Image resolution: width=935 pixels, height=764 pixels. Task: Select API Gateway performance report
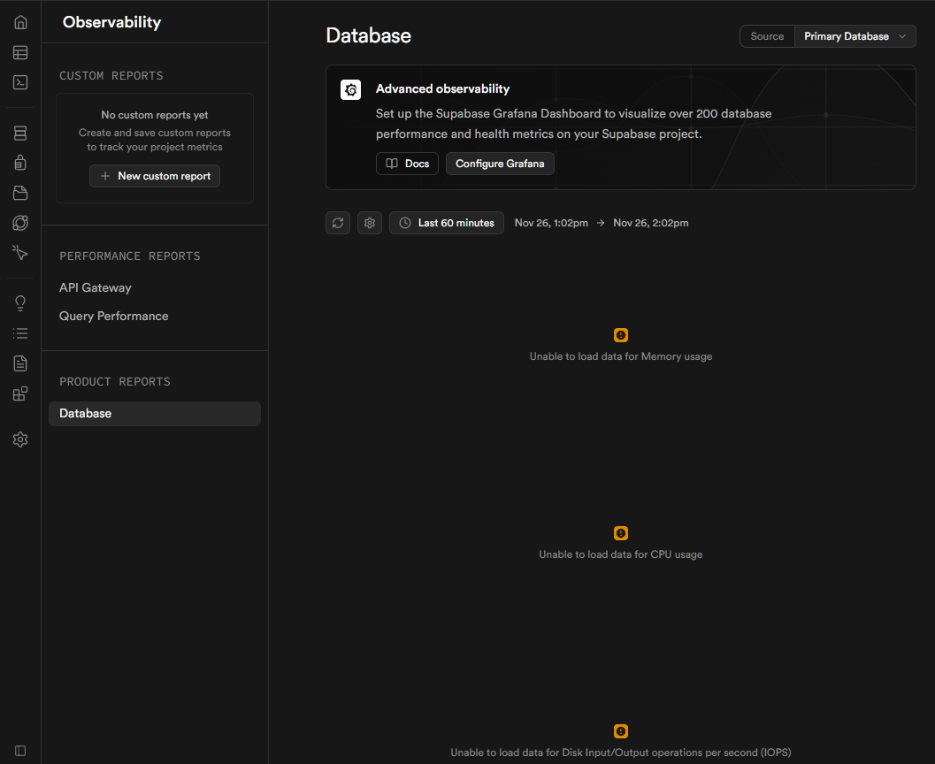tap(96, 288)
